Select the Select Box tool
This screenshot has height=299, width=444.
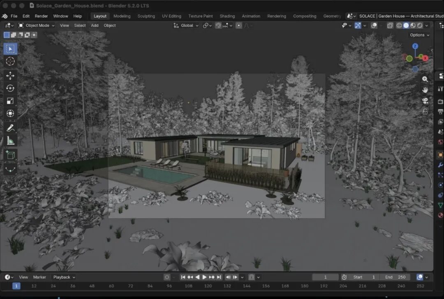click(10, 49)
